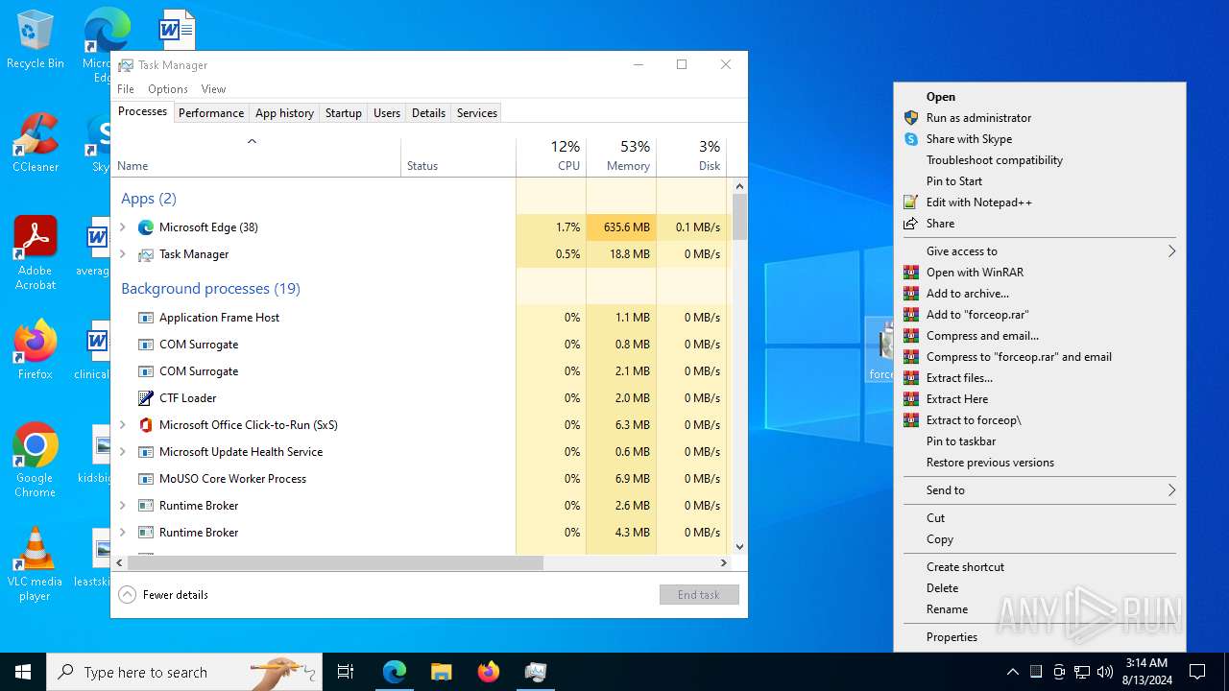Open the Options menu in Task Manager
Screen dimensions: 1229x691
coord(168,89)
